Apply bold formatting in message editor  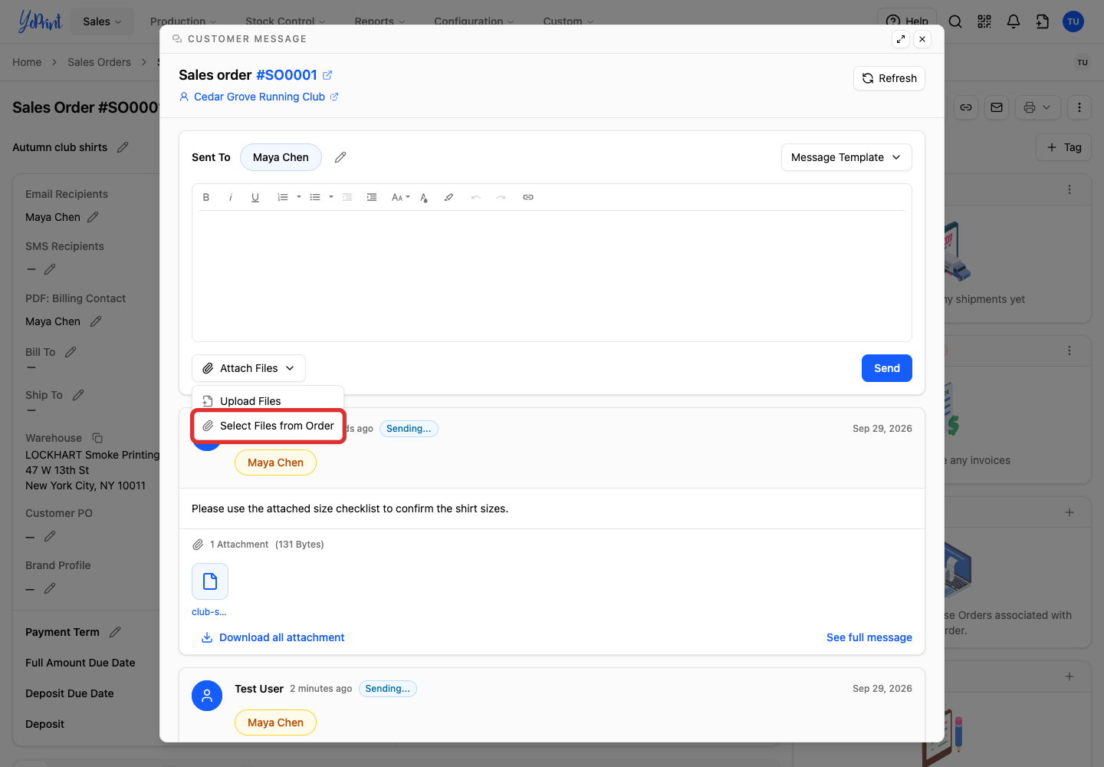pyautogui.click(x=206, y=197)
